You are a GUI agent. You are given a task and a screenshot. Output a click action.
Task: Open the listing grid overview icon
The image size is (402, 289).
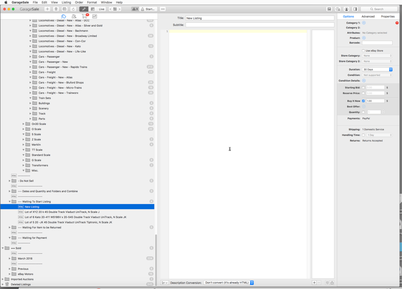pyautogui.click(x=115, y=9)
